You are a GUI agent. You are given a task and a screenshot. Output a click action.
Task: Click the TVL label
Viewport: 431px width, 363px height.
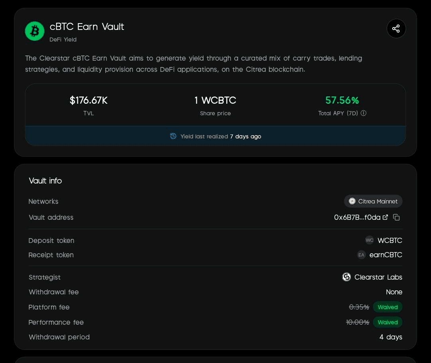pyautogui.click(x=89, y=113)
